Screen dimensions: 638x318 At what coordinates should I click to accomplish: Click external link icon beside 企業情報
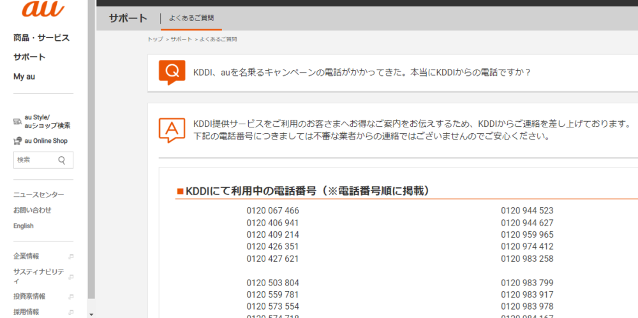click(x=71, y=257)
